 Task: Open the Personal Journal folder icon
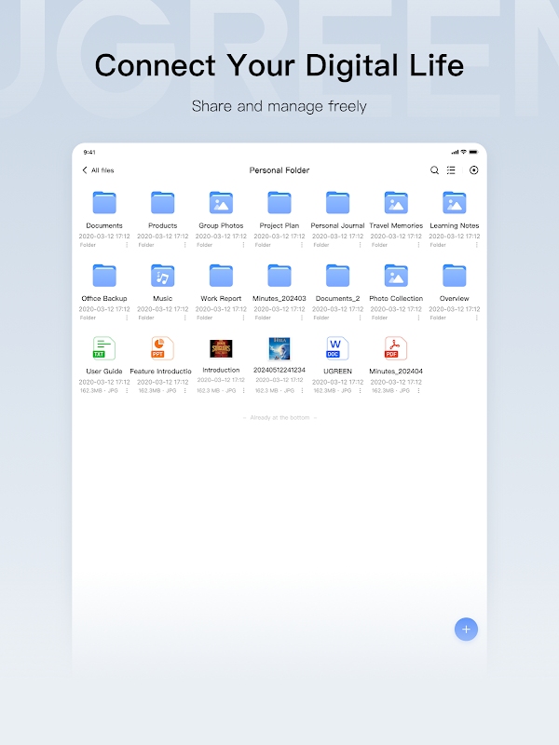click(x=337, y=203)
